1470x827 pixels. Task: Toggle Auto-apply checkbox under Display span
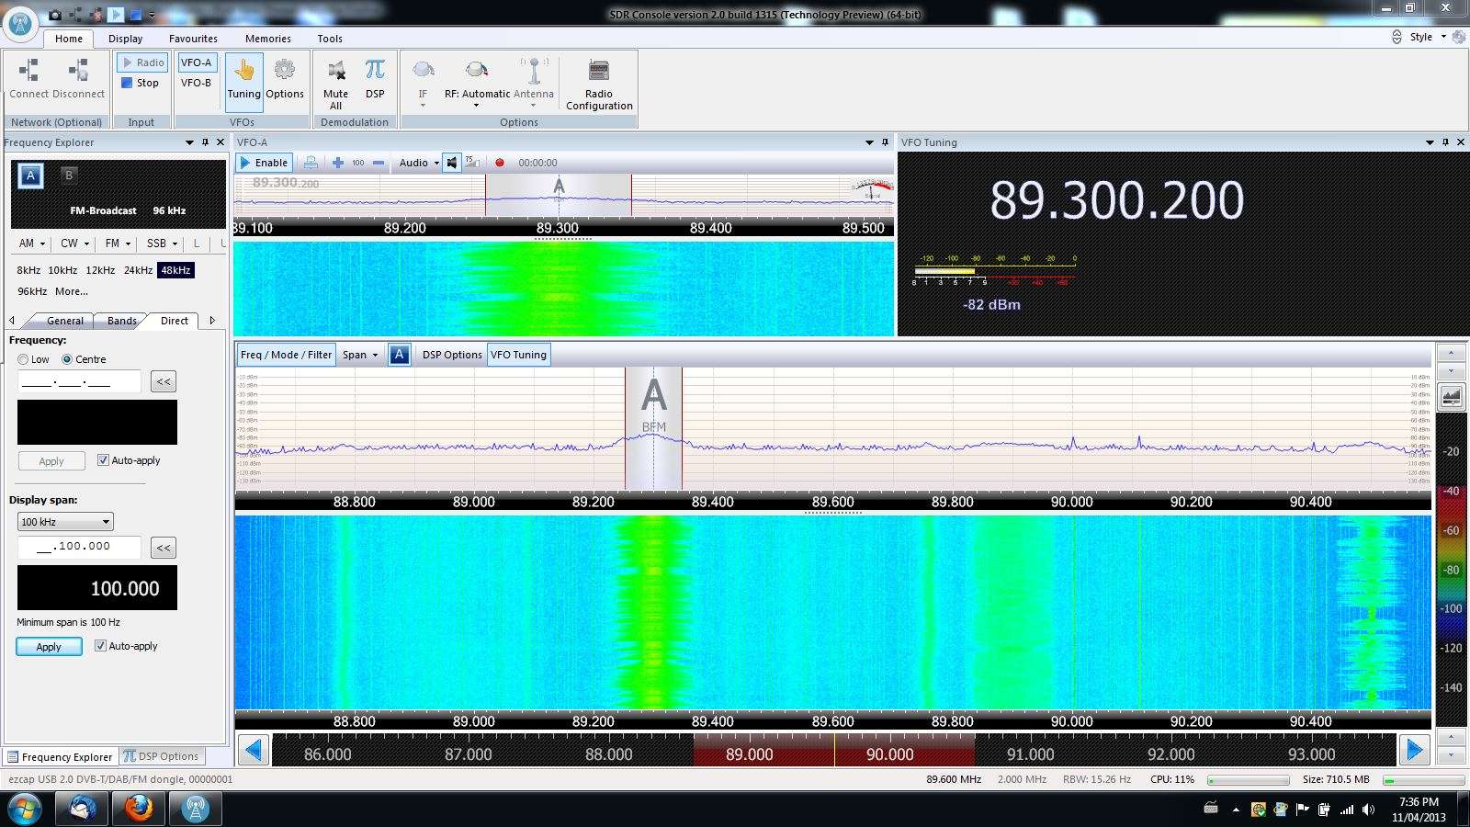tap(101, 646)
